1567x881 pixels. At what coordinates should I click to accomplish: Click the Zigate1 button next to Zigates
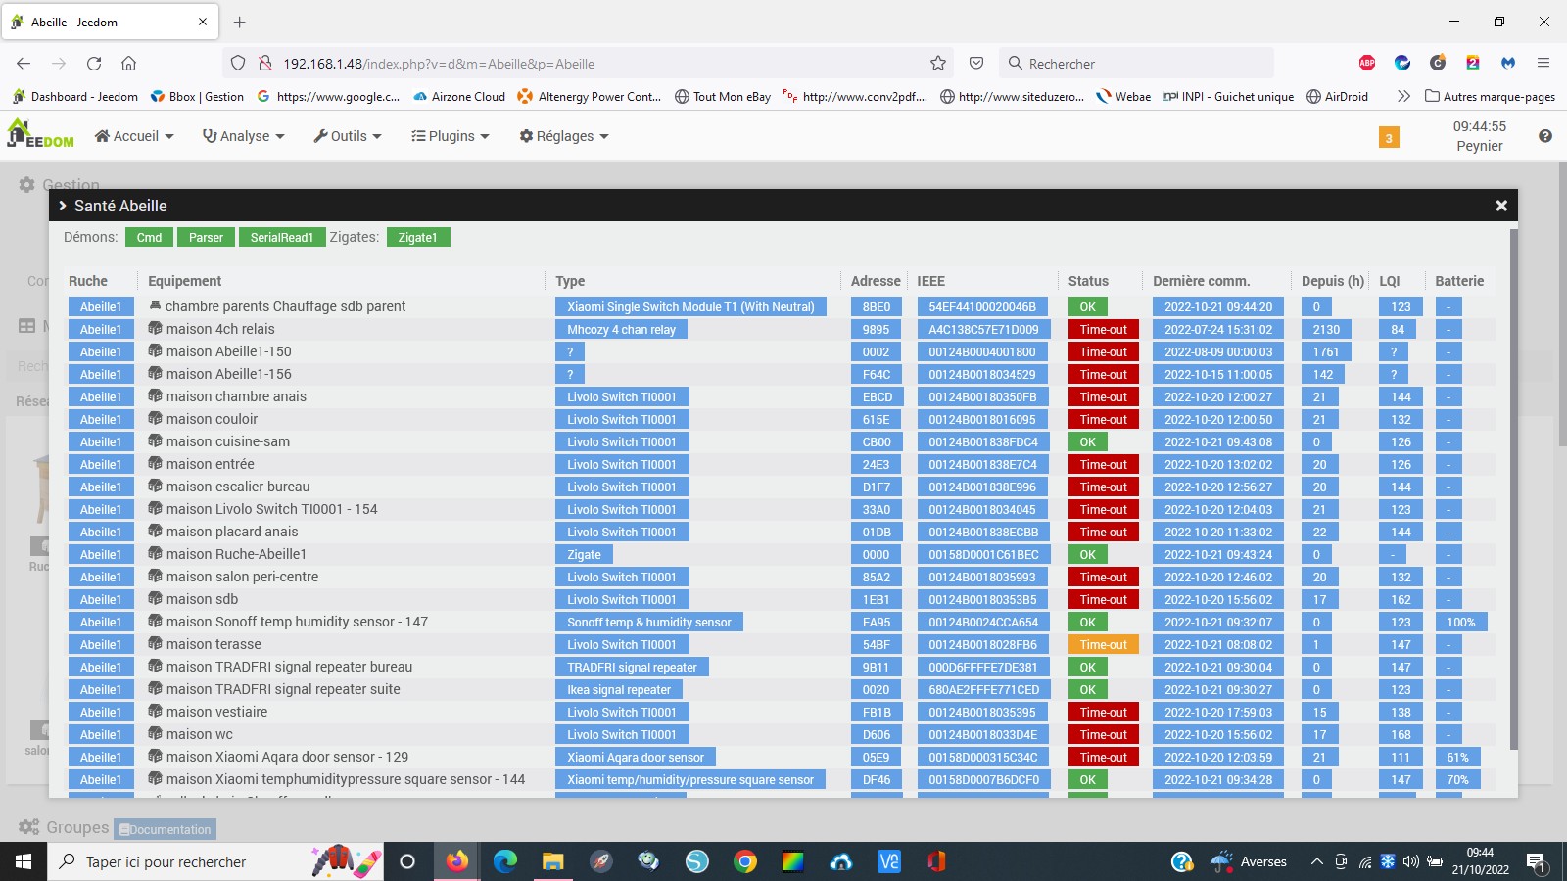click(x=418, y=237)
